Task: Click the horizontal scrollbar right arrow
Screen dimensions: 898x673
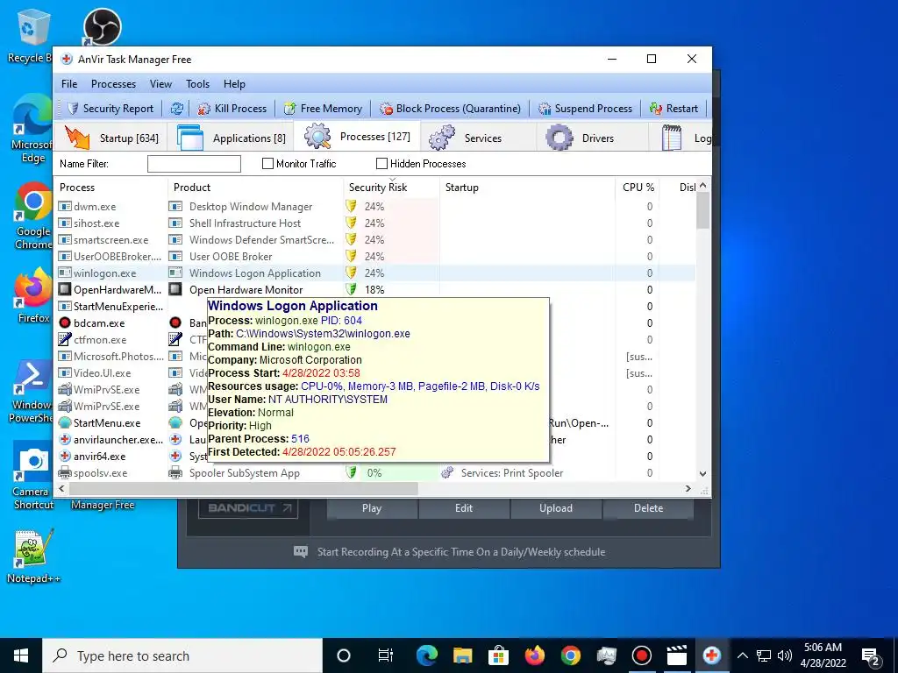Action: point(688,489)
